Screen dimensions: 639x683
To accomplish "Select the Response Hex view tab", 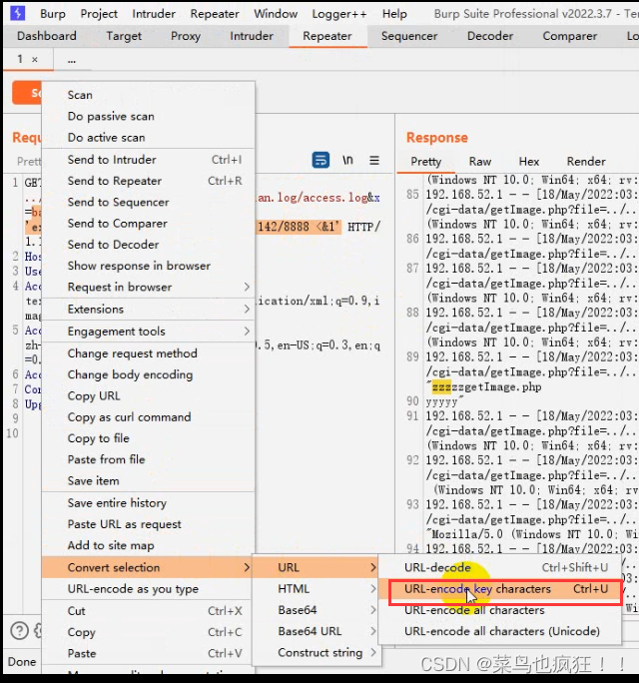I will (529, 162).
